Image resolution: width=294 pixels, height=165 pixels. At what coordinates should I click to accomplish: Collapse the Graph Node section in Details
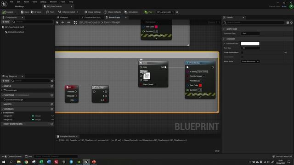pyautogui.click(x=224, y=29)
